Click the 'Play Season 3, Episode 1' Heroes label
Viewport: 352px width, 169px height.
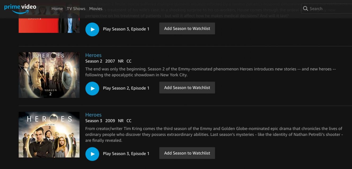coord(126,154)
